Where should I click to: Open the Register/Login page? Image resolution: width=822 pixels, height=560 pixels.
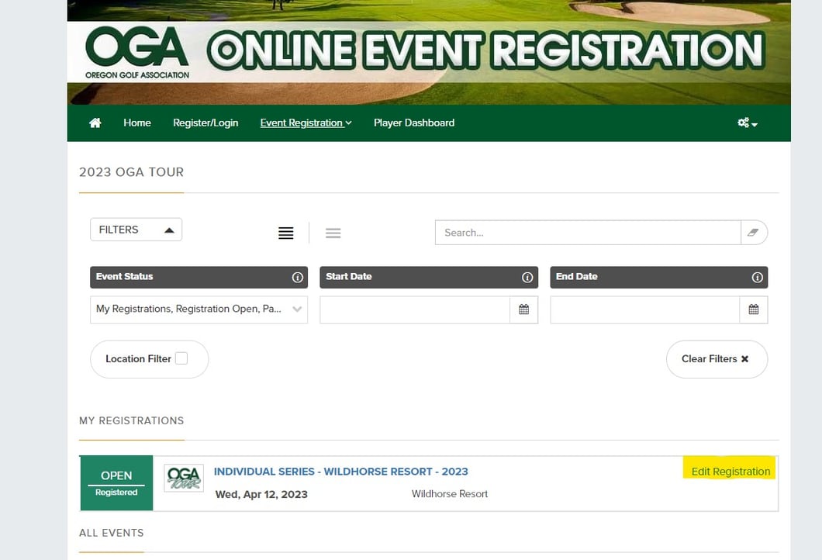coord(205,123)
